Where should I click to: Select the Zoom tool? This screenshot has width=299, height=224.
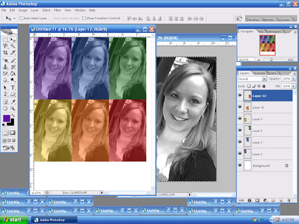(13, 108)
